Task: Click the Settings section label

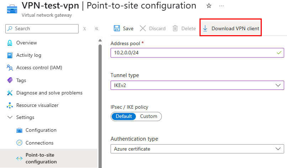Action: tap(25, 117)
